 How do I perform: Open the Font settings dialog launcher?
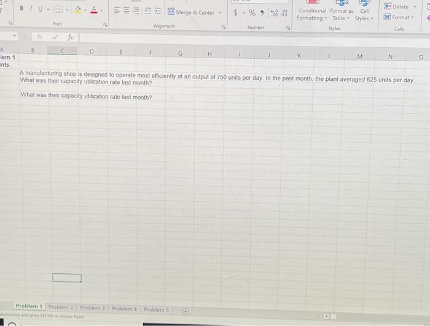[105, 25]
